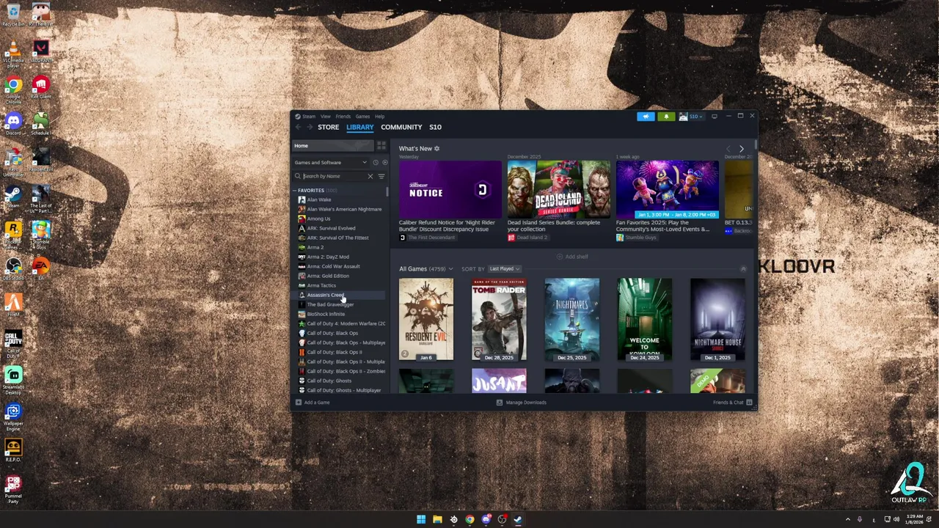Open the Games menu
Screen dimensions: 939x528
click(362, 117)
